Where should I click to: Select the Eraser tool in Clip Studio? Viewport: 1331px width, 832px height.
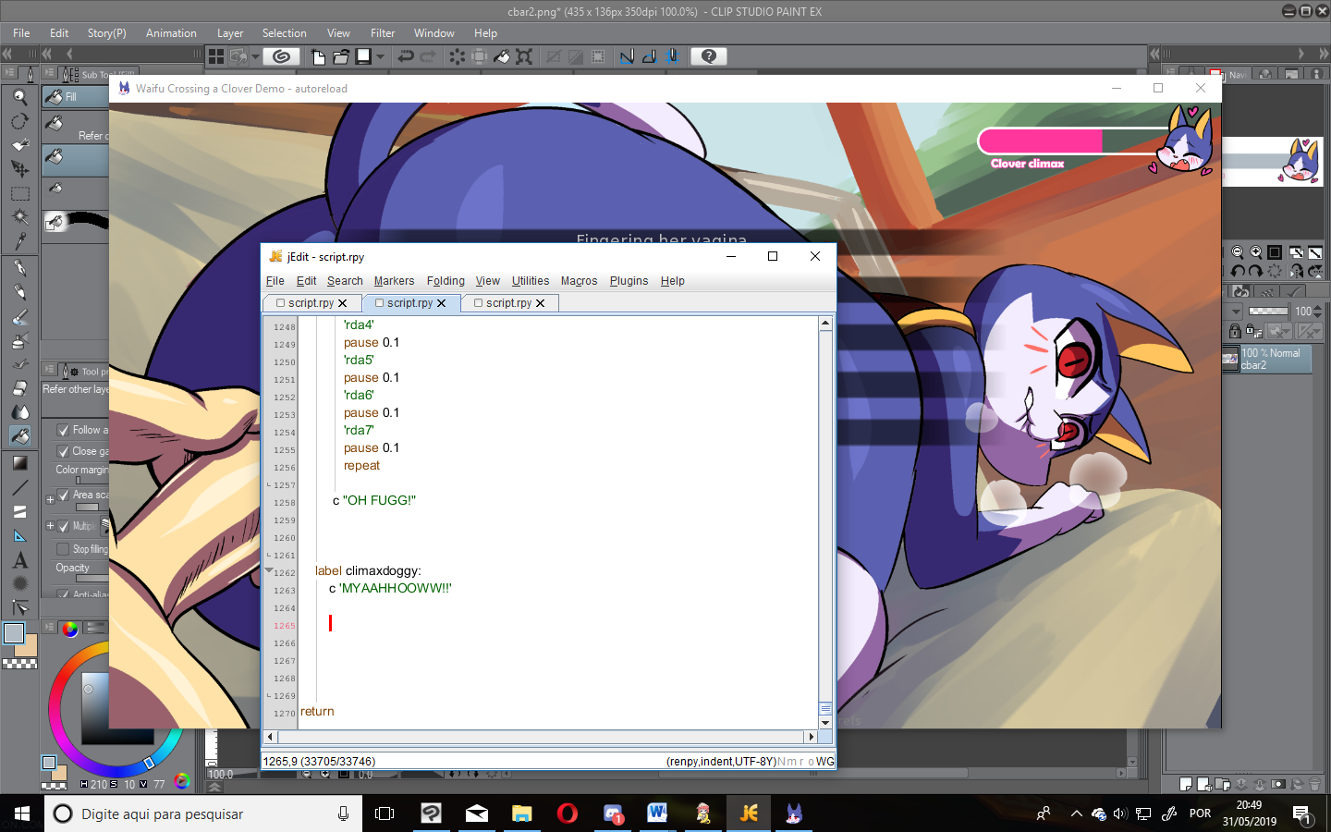[19, 388]
